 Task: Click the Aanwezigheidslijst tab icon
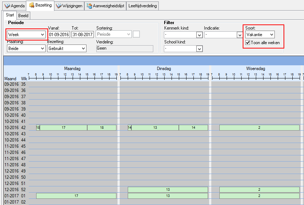(x=89, y=6)
